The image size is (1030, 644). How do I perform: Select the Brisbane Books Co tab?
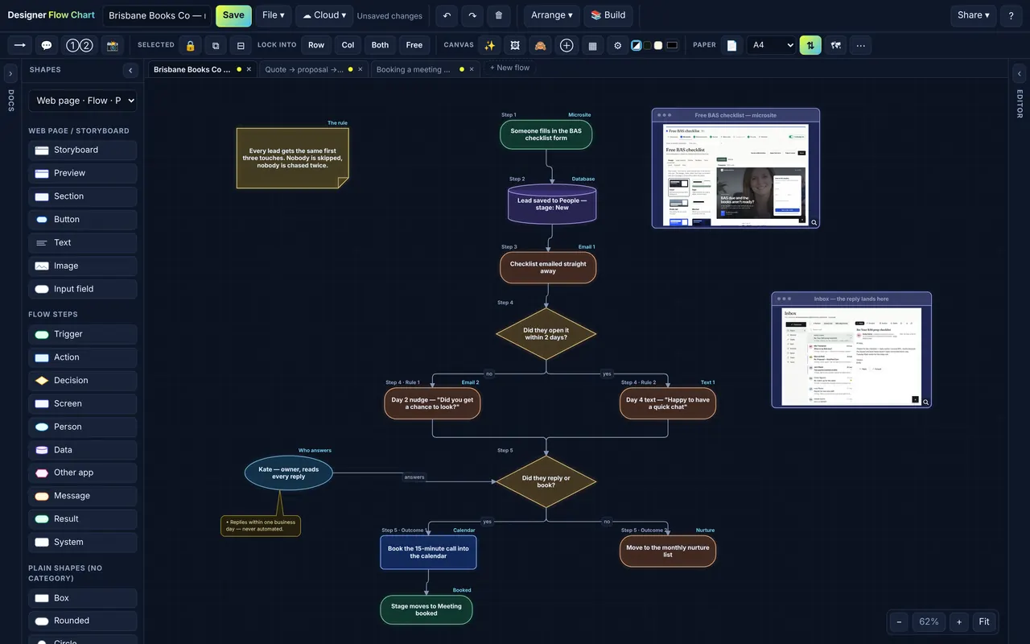(x=203, y=69)
